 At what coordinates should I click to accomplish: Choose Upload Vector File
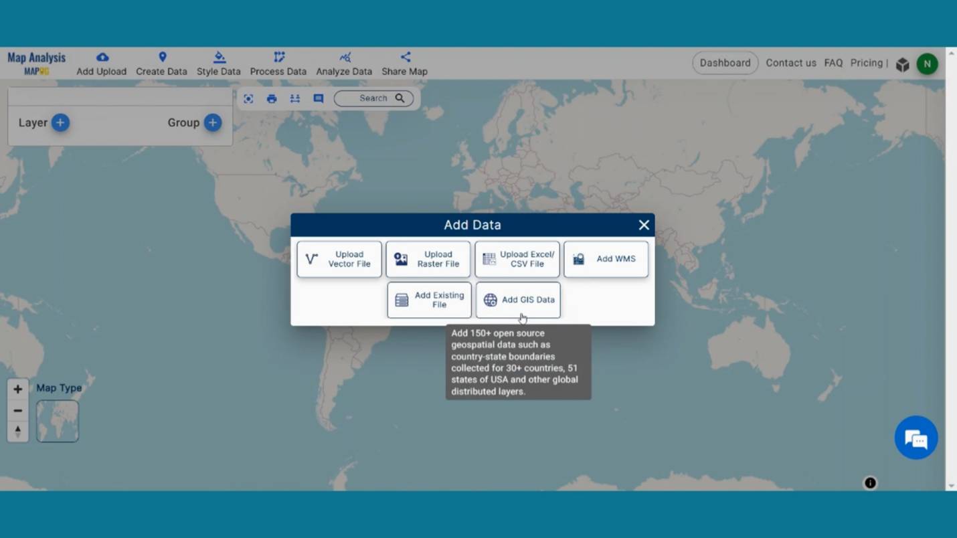pyautogui.click(x=339, y=259)
